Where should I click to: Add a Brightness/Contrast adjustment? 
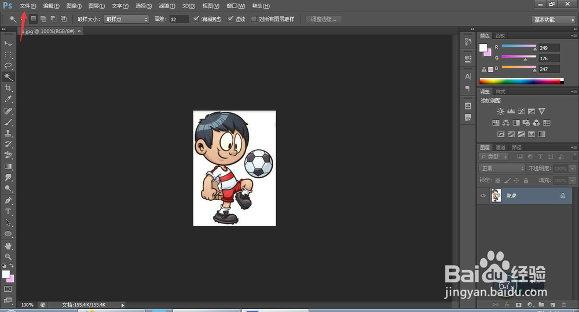tap(500, 111)
